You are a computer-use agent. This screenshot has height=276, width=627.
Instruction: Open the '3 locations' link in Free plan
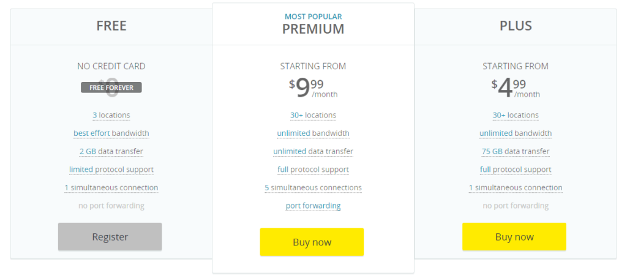[111, 116]
